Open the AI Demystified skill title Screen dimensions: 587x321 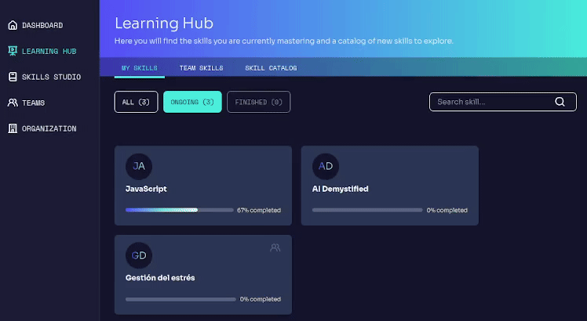340,189
